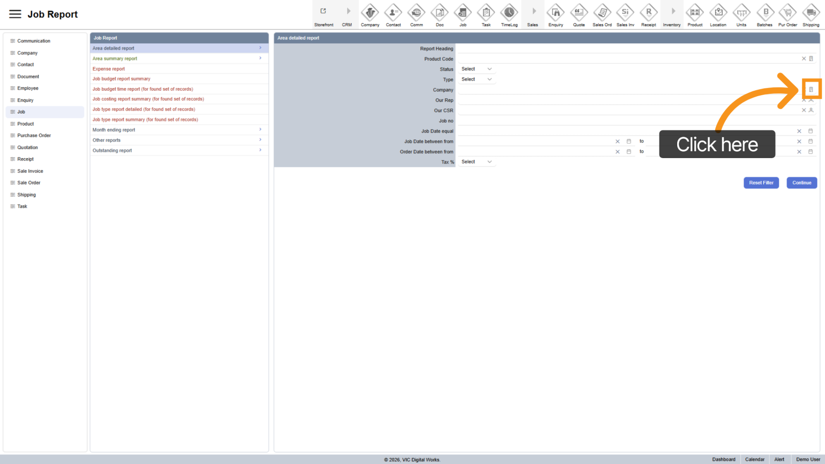Open the hamburger menu beside Job Report
Screen dimensions: 825x464
pos(15,14)
